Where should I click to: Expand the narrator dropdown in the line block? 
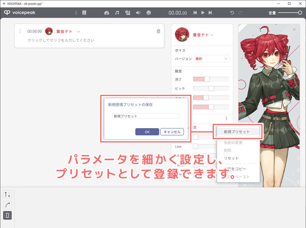click(78, 31)
